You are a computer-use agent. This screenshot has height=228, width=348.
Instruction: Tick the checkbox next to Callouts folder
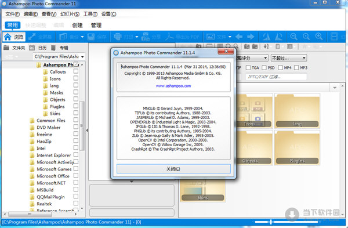[x=76, y=71]
